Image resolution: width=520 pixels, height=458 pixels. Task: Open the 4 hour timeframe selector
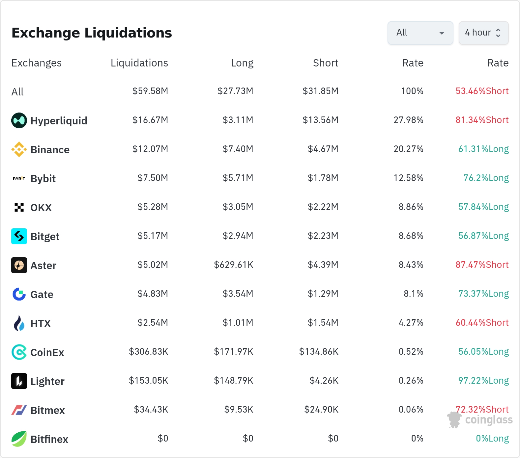coord(483,33)
